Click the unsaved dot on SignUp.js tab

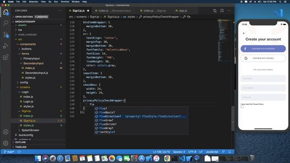click(x=88, y=11)
